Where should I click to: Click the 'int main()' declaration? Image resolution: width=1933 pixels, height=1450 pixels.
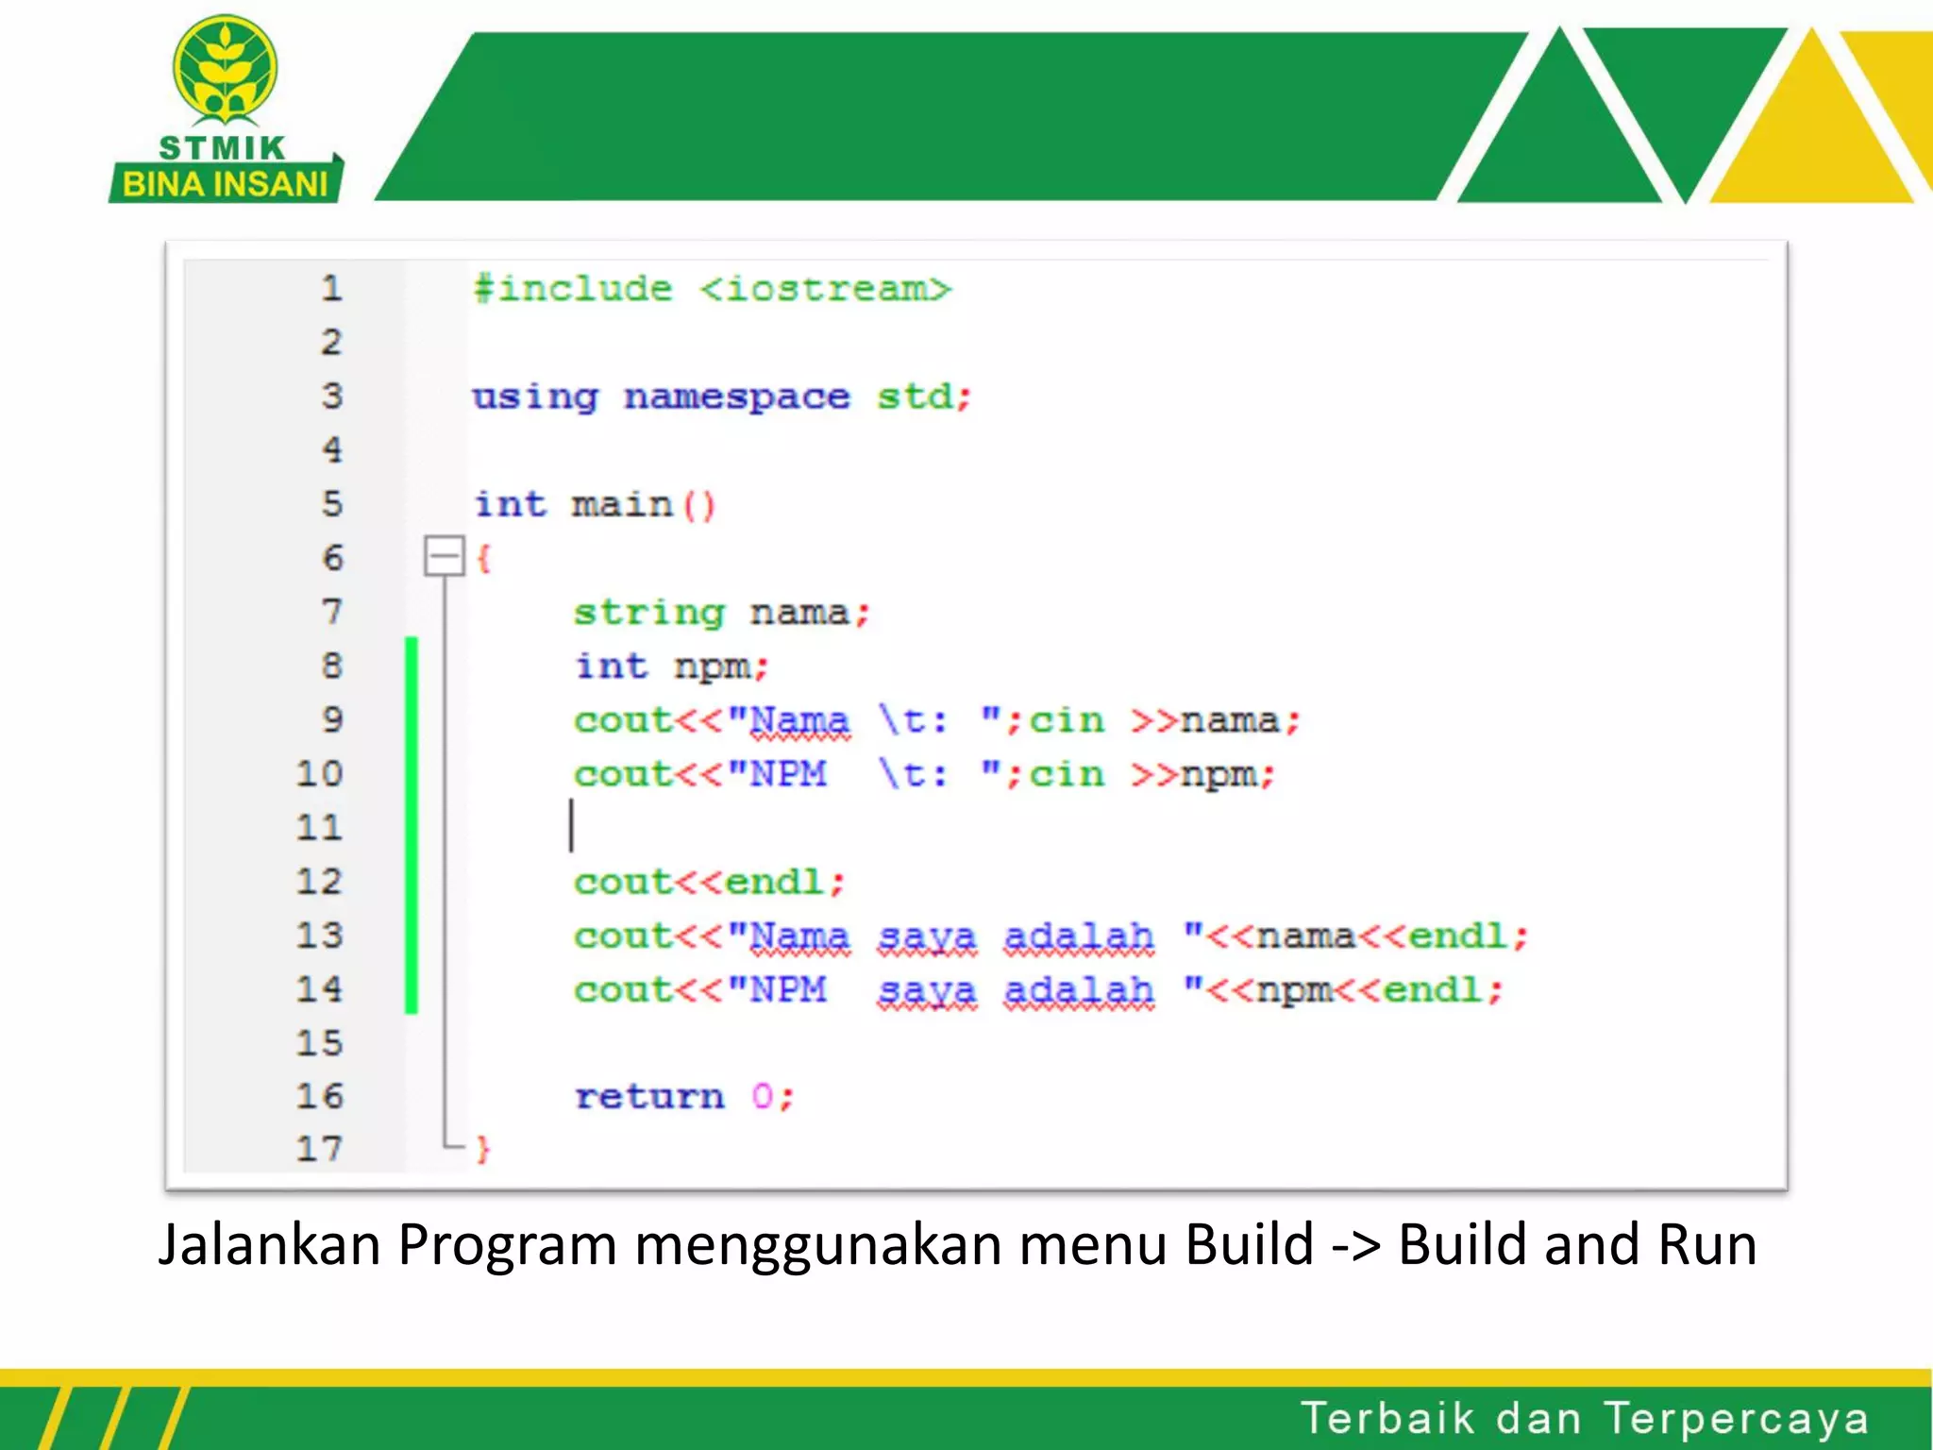point(596,504)
